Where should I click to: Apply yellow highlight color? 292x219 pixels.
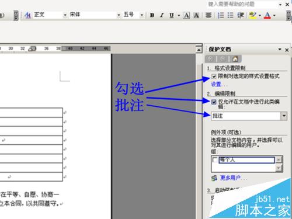[253, 15]
